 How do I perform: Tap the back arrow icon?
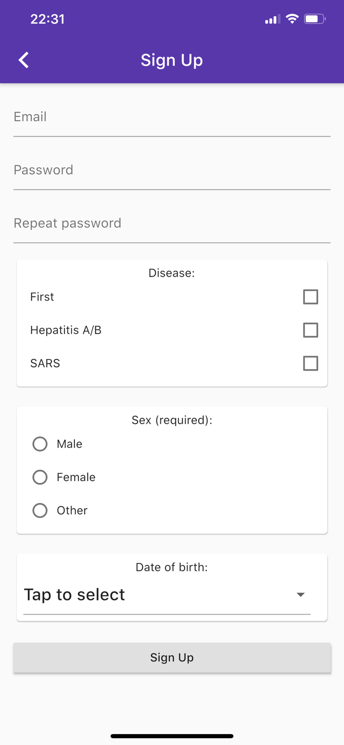point(24,60)
